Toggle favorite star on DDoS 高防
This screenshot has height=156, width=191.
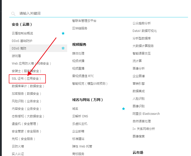63,48
